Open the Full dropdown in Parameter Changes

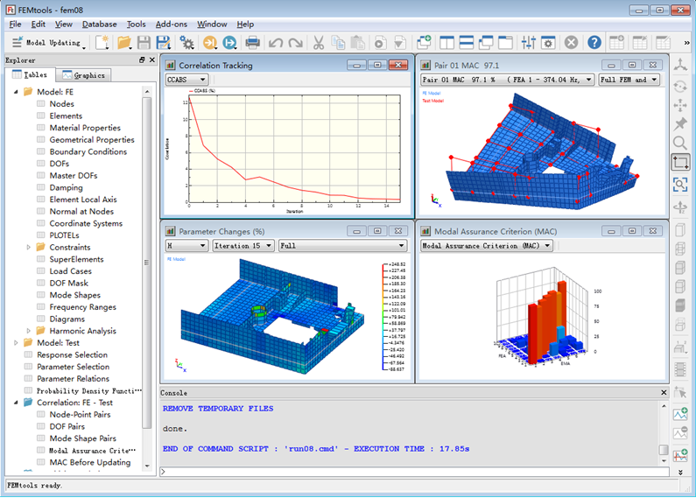342,245
